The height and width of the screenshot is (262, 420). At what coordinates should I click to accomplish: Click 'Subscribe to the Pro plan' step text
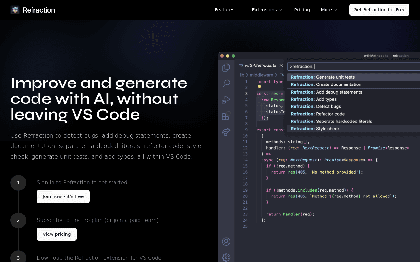[97, 220]
